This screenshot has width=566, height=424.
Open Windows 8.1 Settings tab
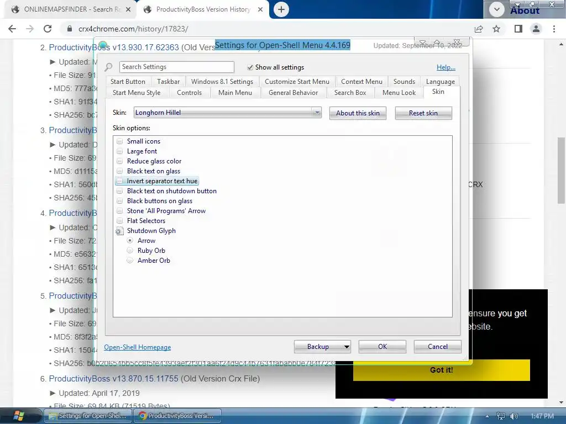[222, 82]
